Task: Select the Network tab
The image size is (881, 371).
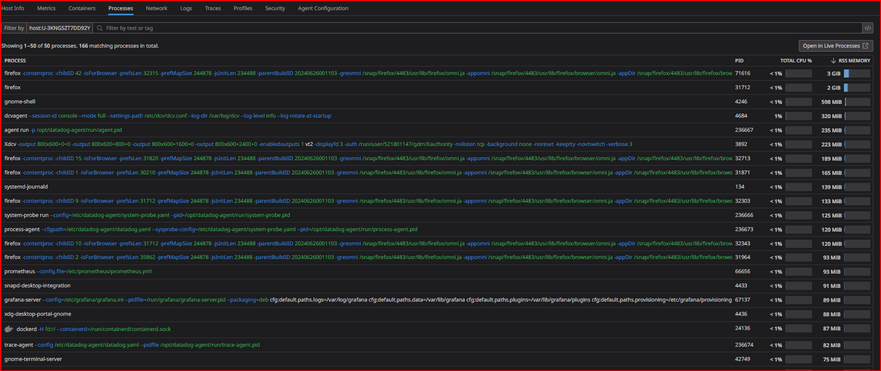Action: 156,9
